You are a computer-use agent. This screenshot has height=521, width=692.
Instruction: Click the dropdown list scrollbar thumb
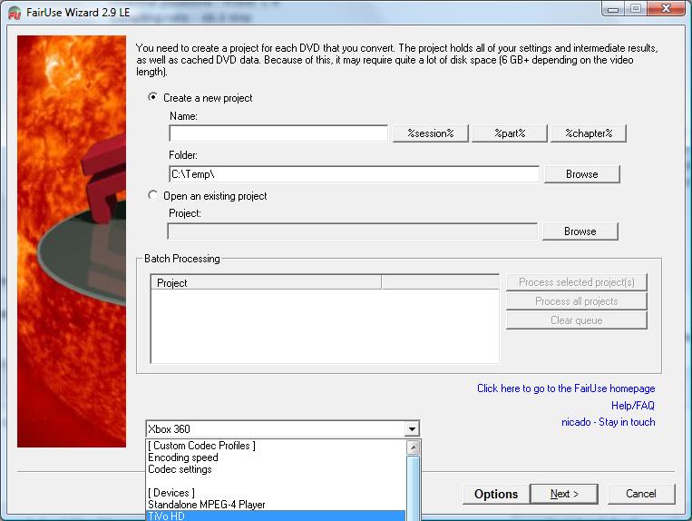point(413,488)
